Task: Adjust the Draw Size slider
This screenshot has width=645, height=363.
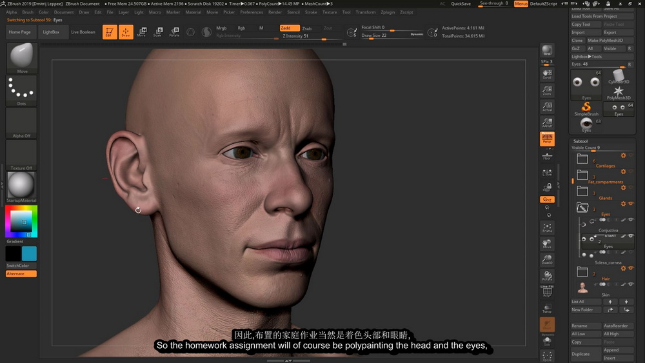Action: coord(392,35)
